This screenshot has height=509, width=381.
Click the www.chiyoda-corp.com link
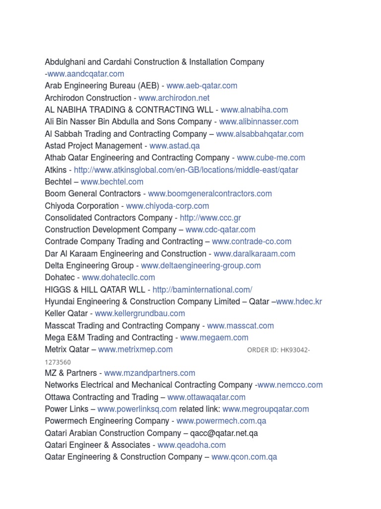168,206
